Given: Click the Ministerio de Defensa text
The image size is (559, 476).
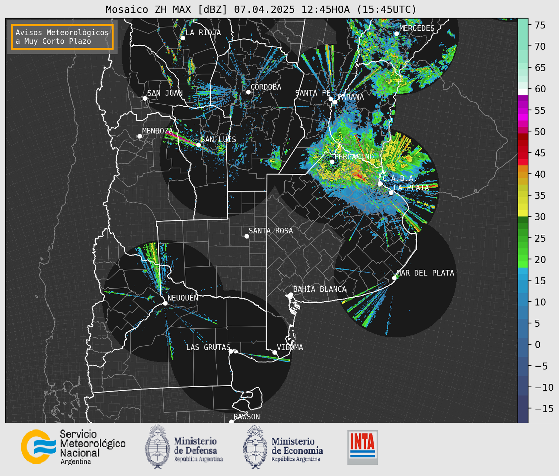Looking at the screenshot, I should click(198, 450).
